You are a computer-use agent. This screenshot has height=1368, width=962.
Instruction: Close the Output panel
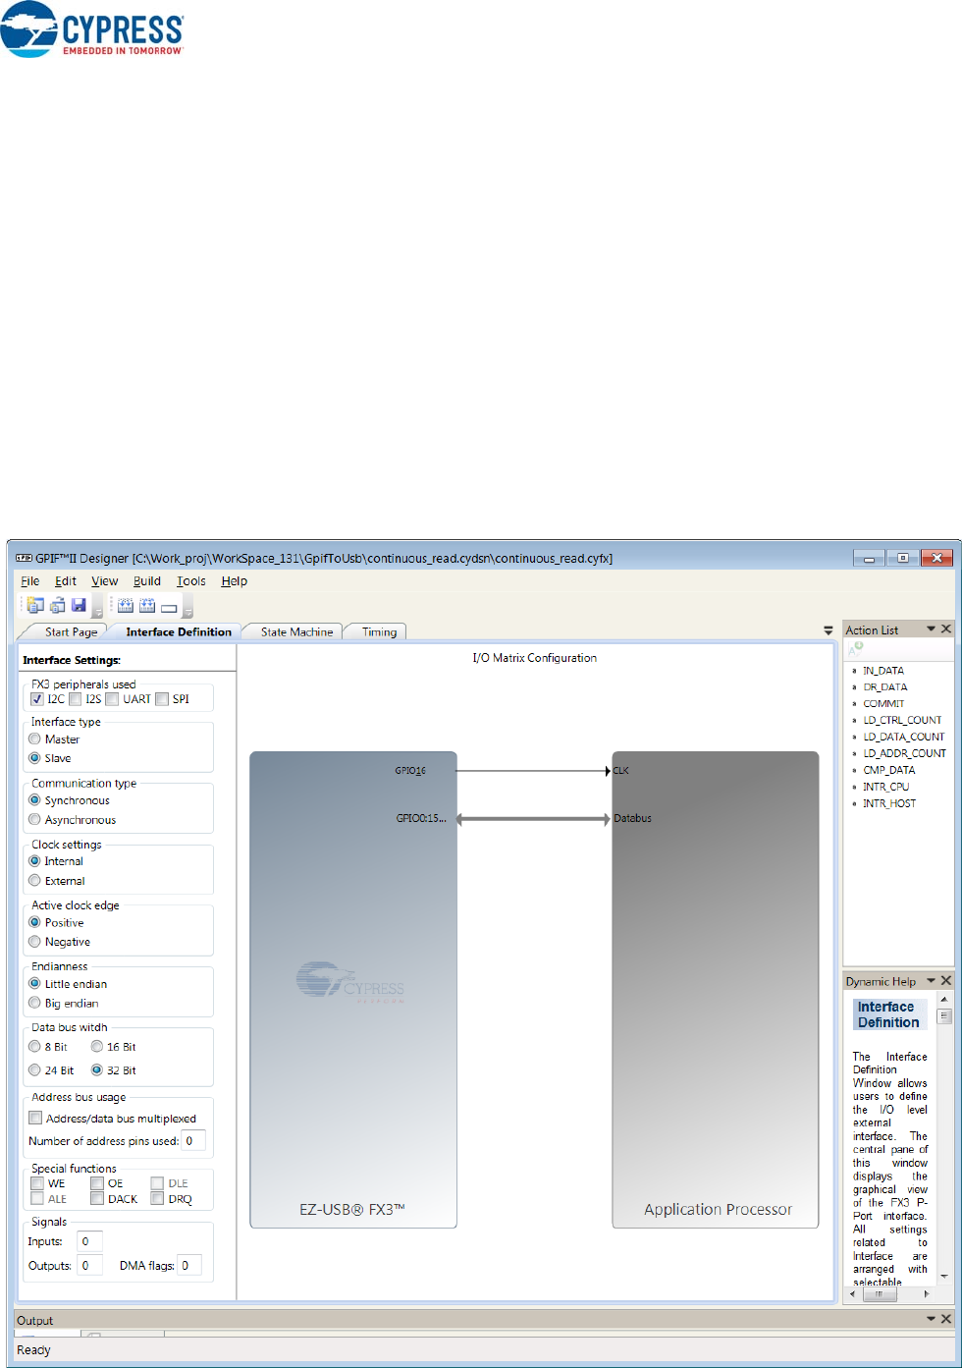(x=946, y=1319)
